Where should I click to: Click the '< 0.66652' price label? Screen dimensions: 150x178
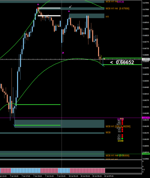pos(122,62)
